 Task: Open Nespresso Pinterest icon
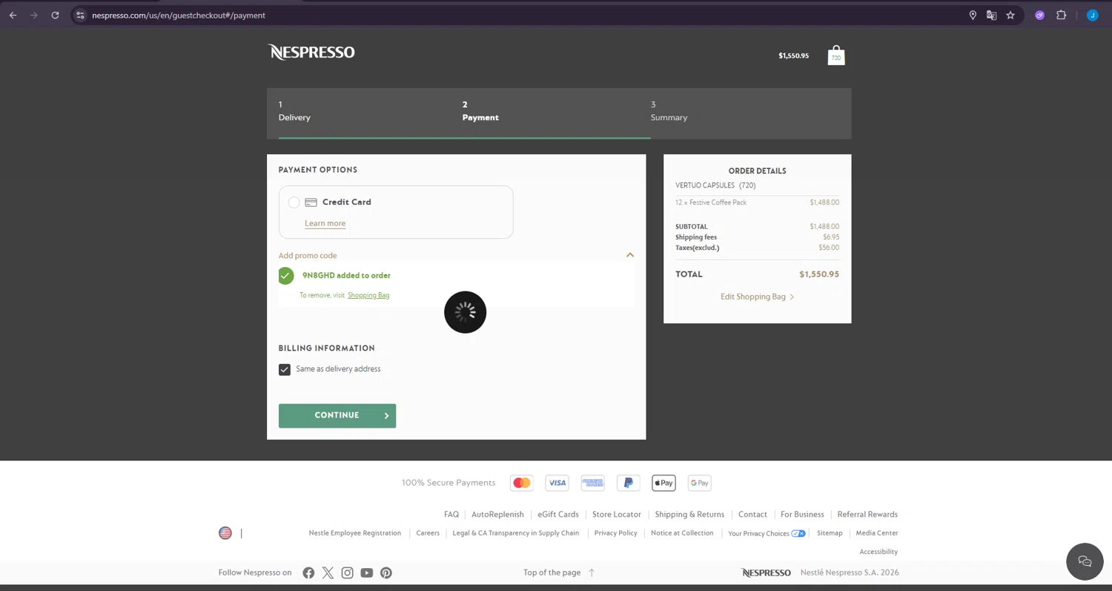tap(386, 572)
